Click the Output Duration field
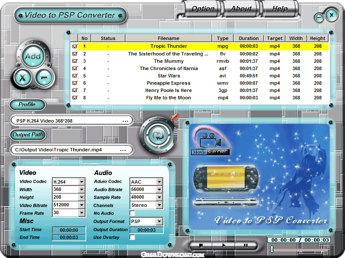Image resolution: width=345 pixels, height=258 pixels. [147, 230]
